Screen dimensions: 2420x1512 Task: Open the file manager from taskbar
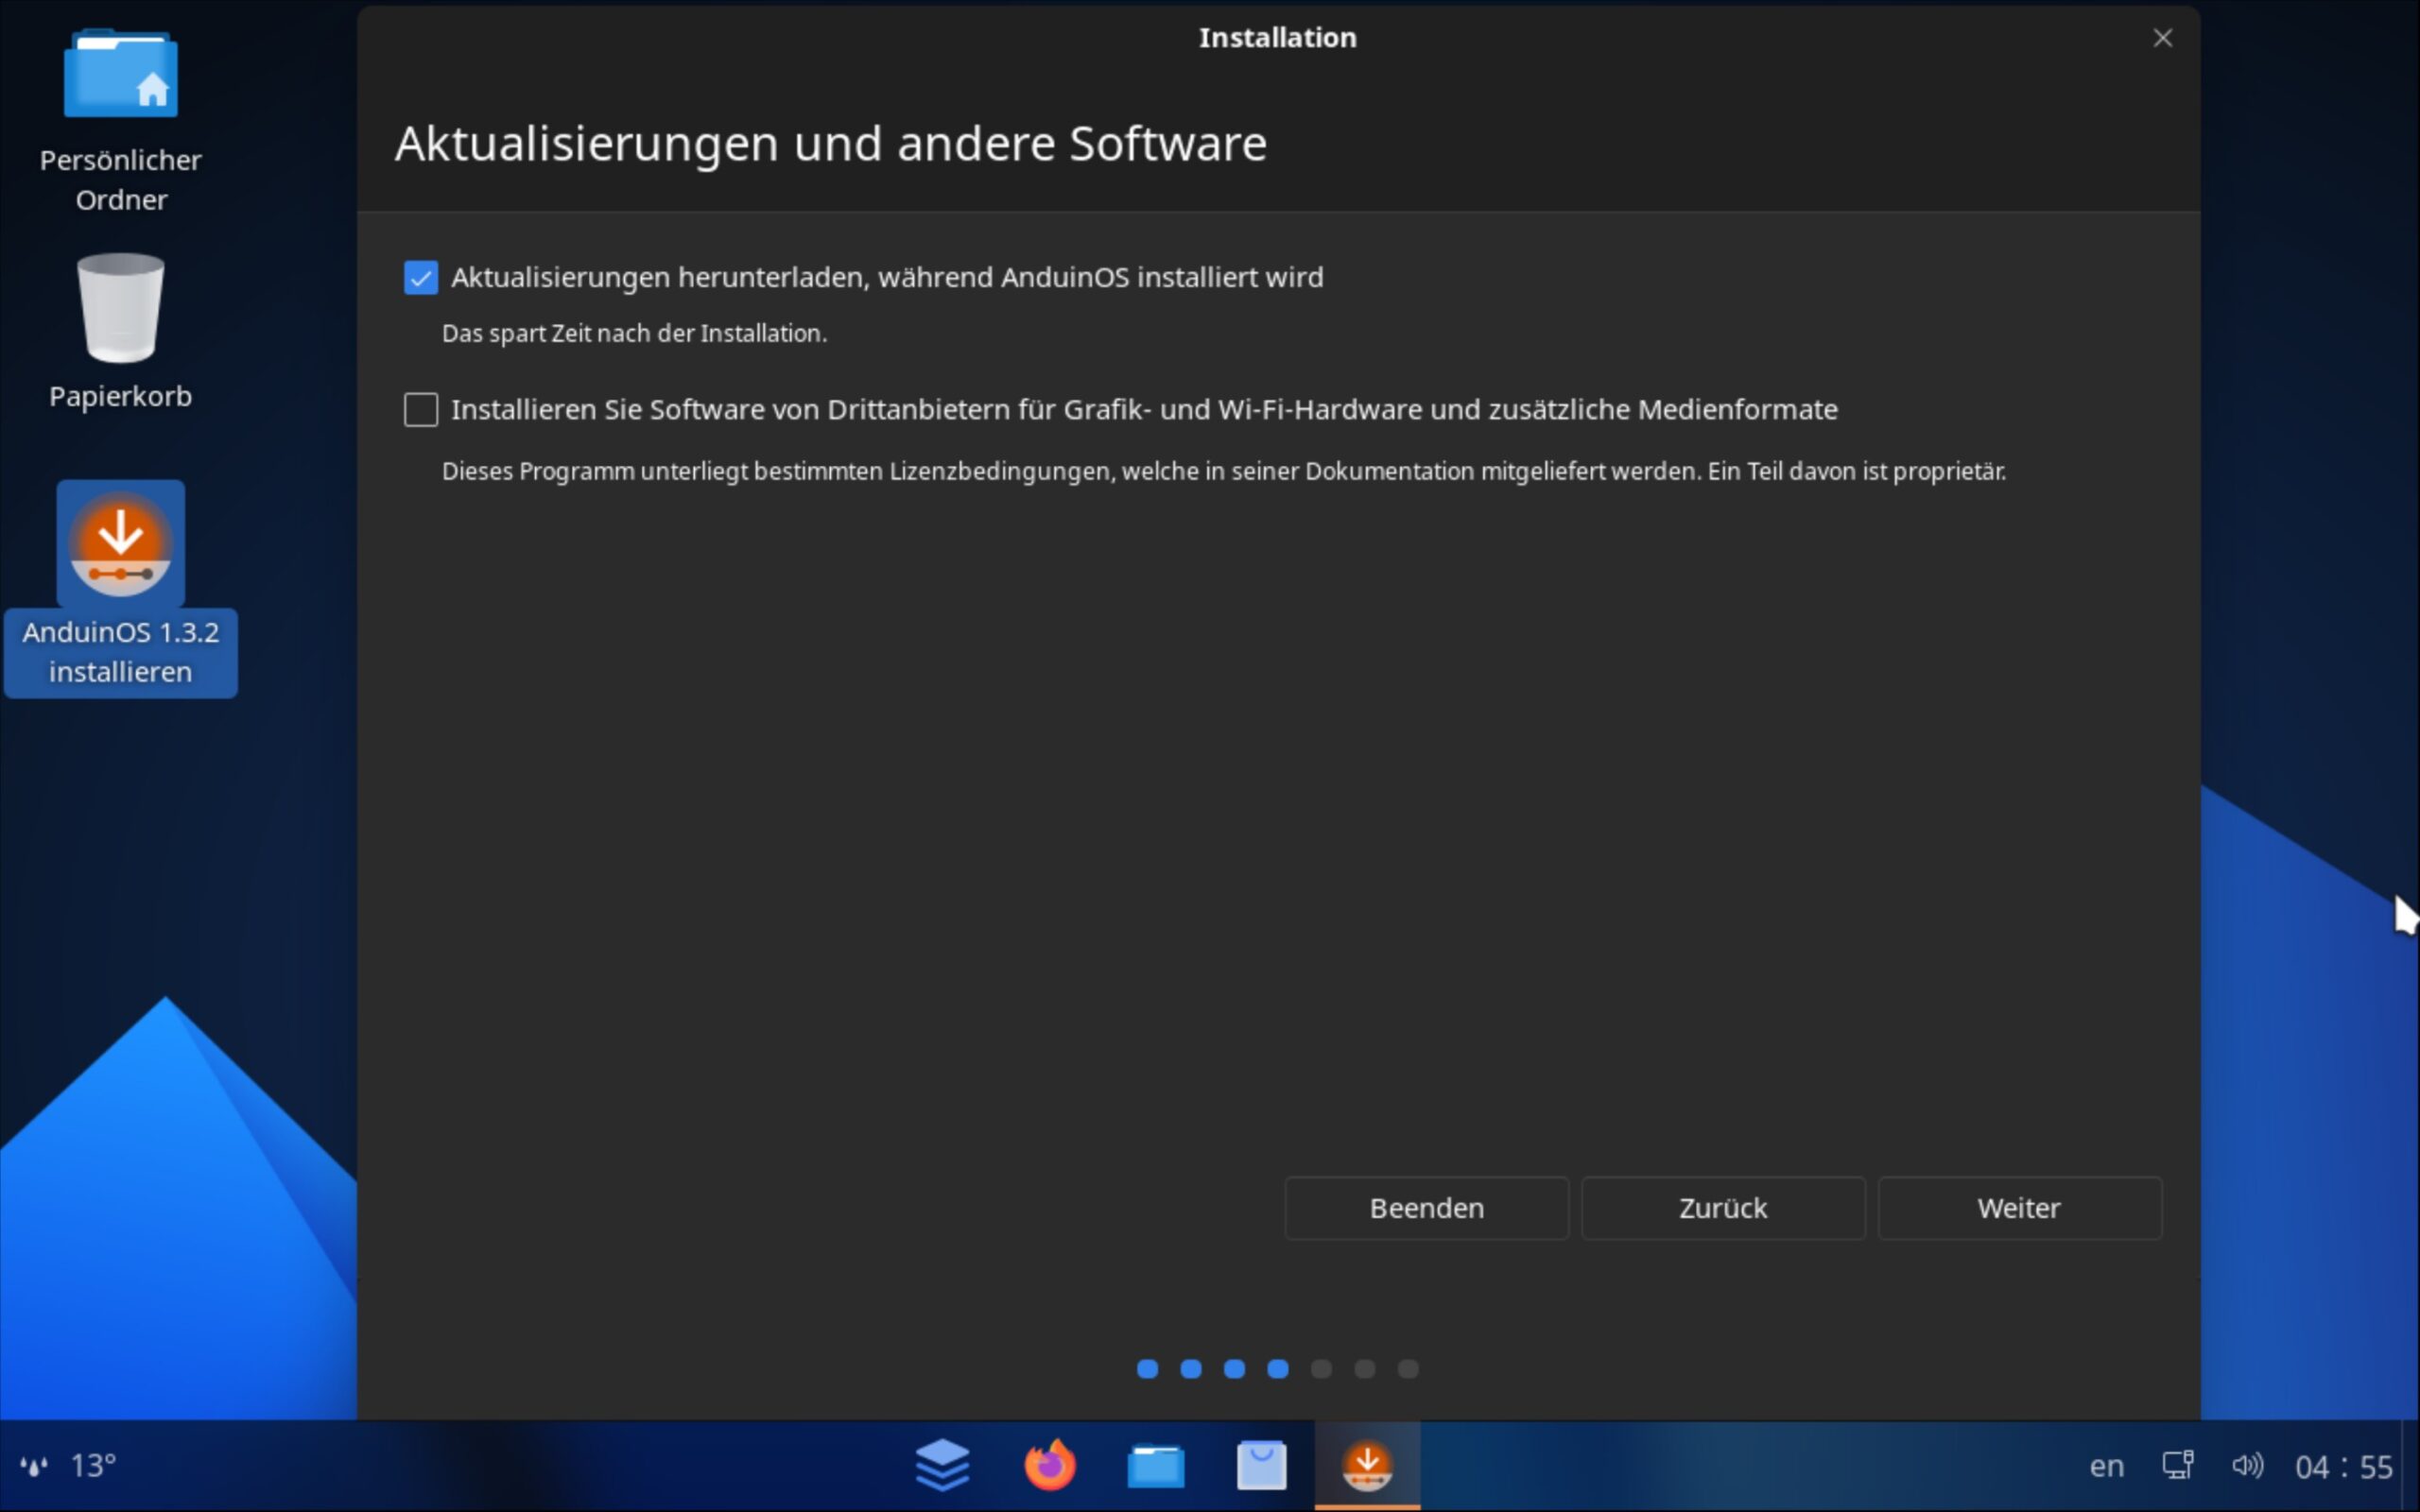(x=1156, y=1466)
